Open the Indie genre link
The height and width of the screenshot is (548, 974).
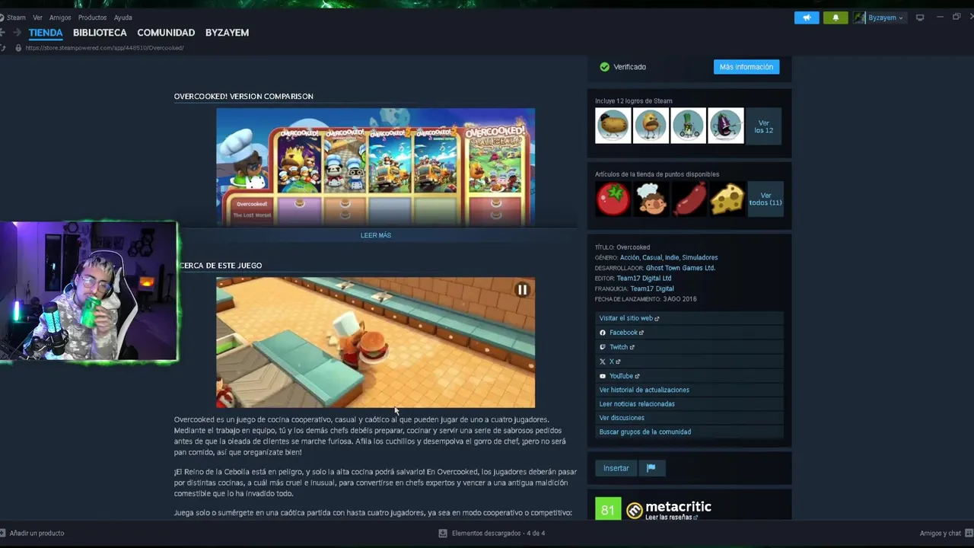click(672, 258)
